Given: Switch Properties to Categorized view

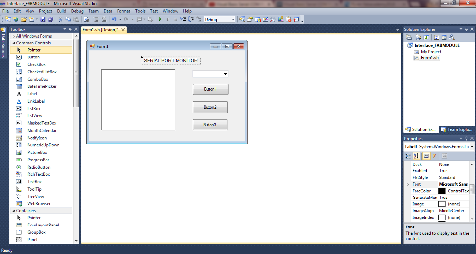Looking at the screenshot, I should pos(408,156).
